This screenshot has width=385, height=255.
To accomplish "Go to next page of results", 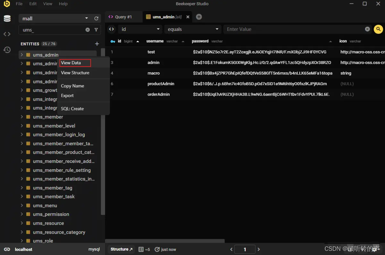I will (x=259, y=249).
